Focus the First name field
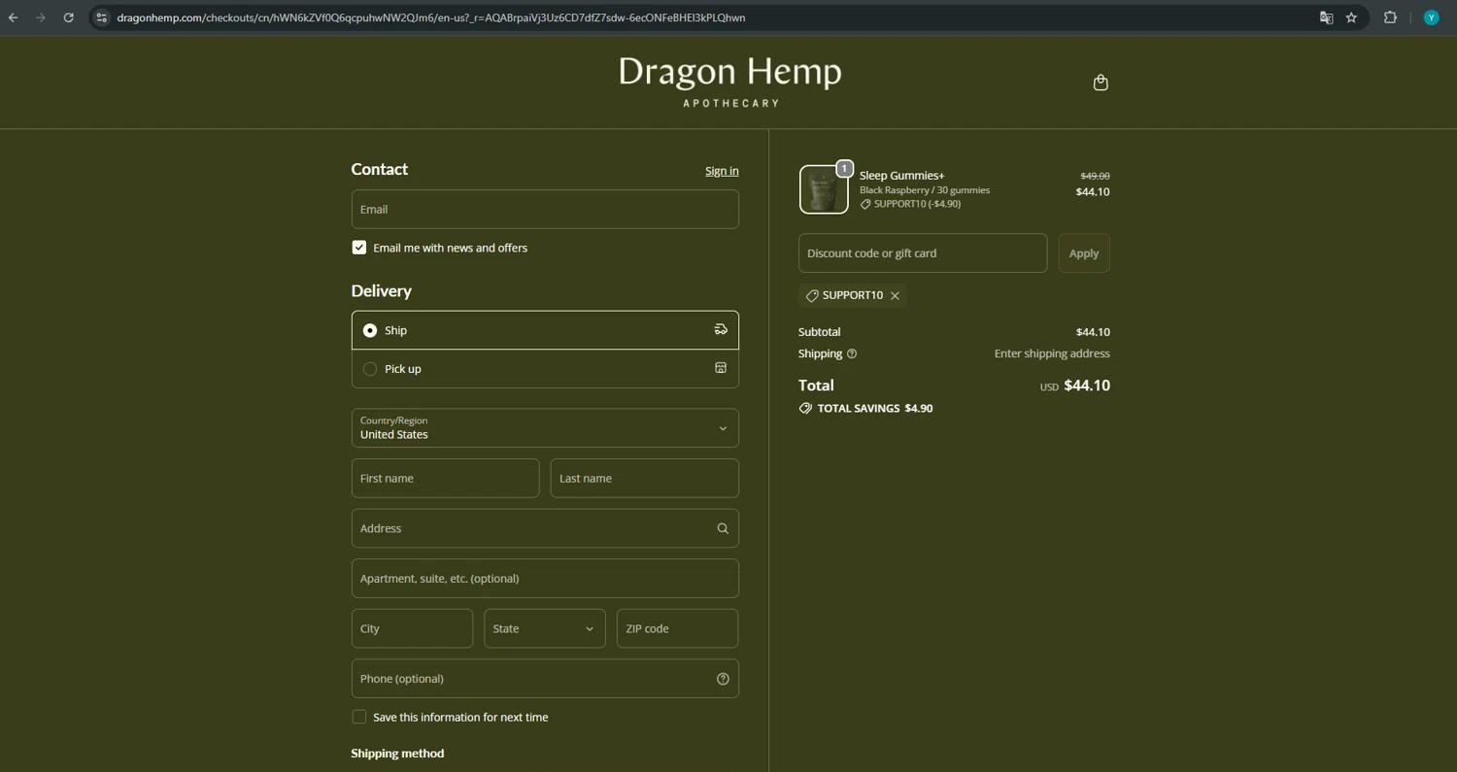Viewport: 1457px width, 772px height. 445,479
